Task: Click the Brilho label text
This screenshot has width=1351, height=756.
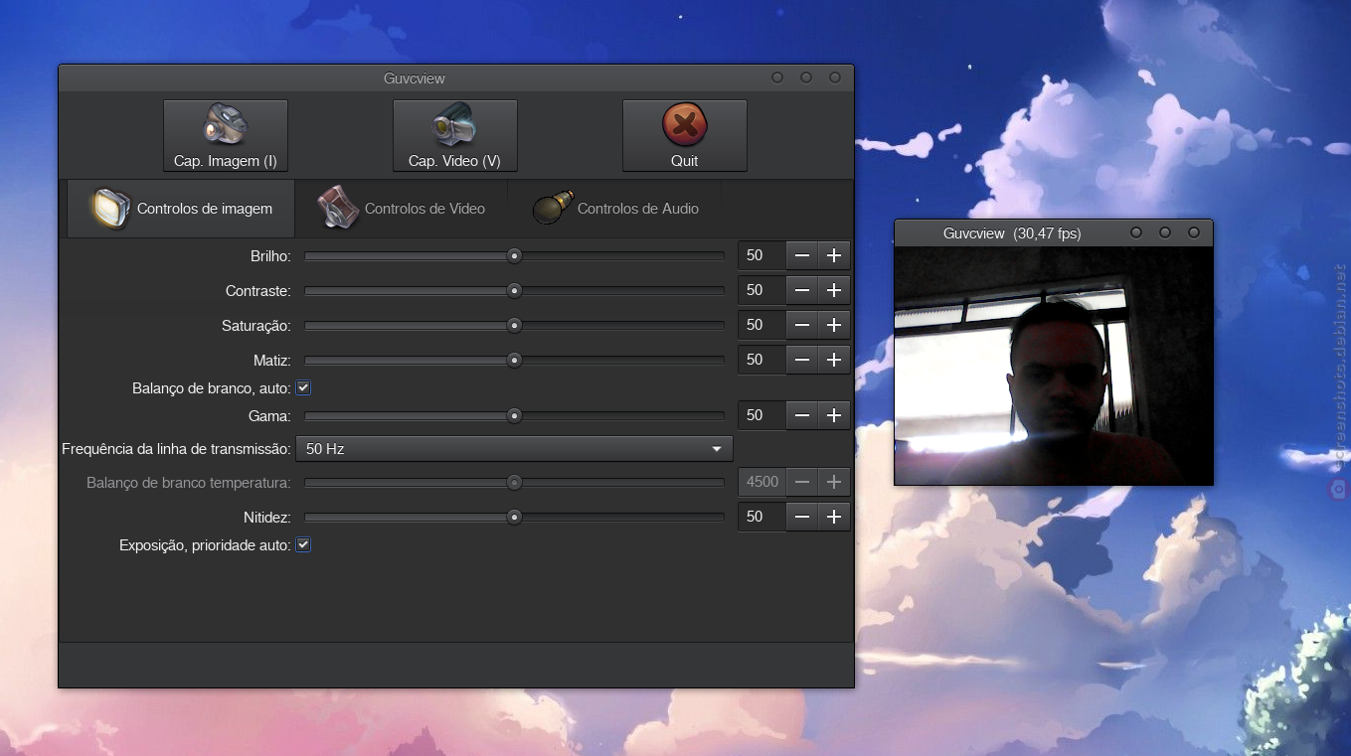Action: point(270,256)
